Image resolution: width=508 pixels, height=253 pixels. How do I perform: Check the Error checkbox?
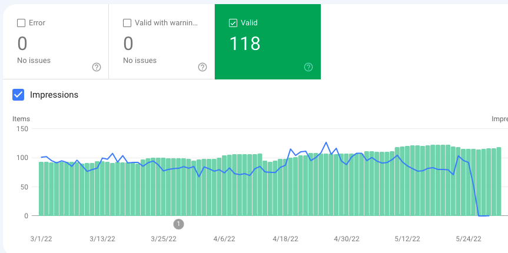(21, 23)
